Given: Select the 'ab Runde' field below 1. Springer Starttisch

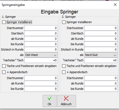Looking at the screenshot, I should click(x=41, y=39).
